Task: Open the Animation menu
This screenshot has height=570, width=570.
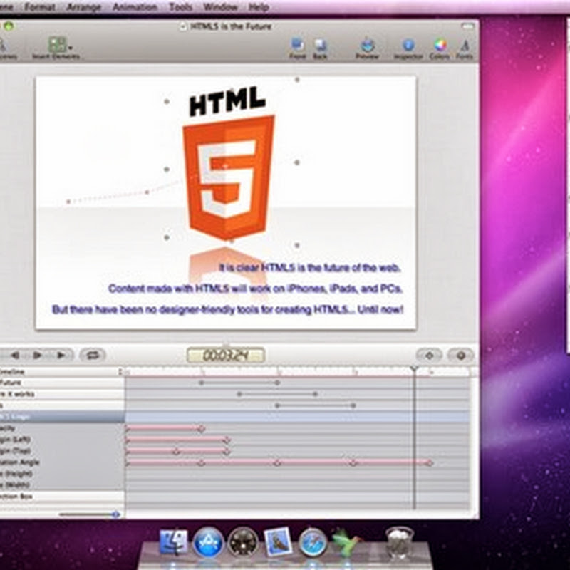Action: [135, 7]
